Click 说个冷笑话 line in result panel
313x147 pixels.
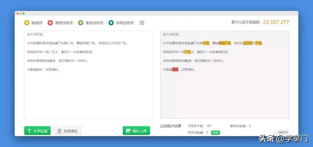172,34
